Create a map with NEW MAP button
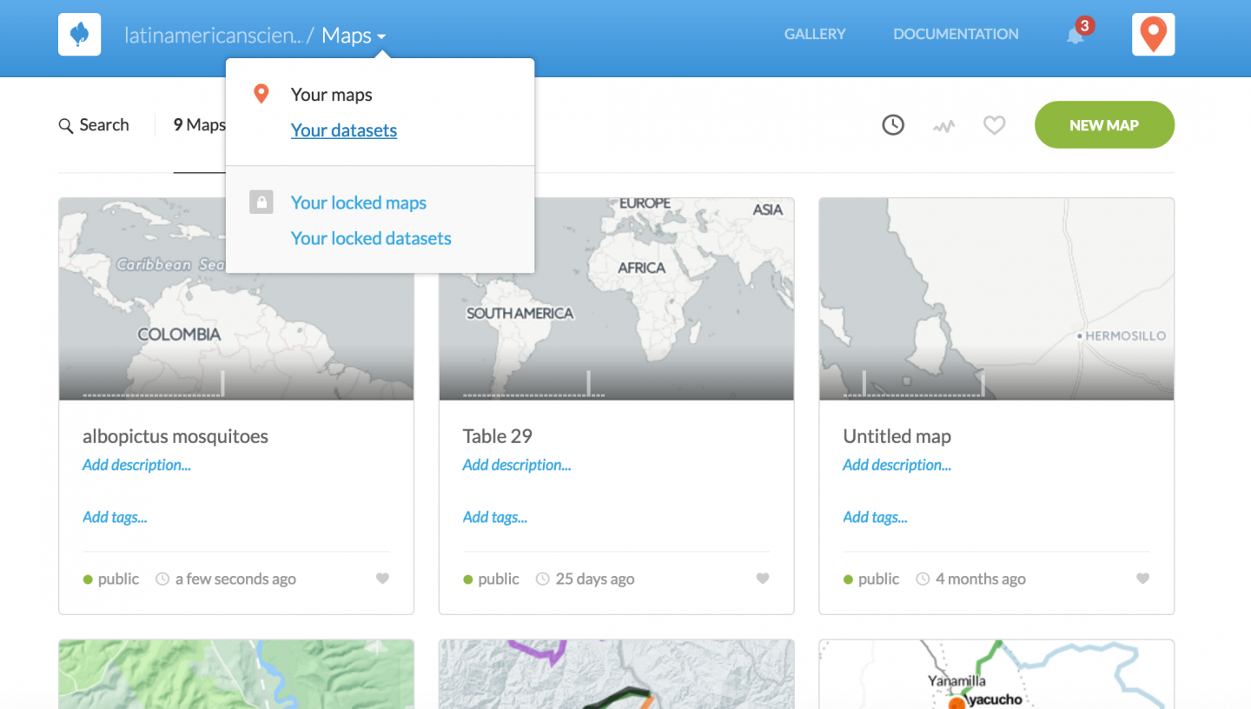The image size is (1251, 709). (1104, 124)
